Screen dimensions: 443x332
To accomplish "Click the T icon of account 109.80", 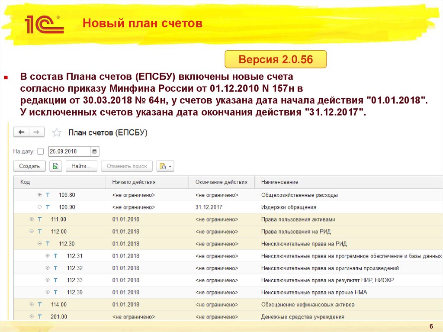I will [48, 195].
